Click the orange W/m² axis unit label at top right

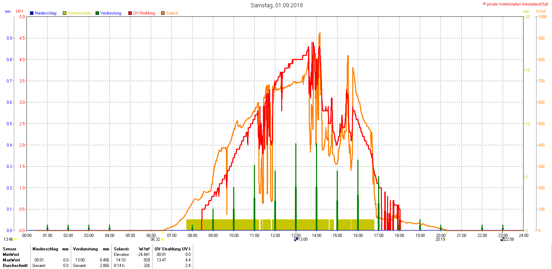click(x=541, y=11)
